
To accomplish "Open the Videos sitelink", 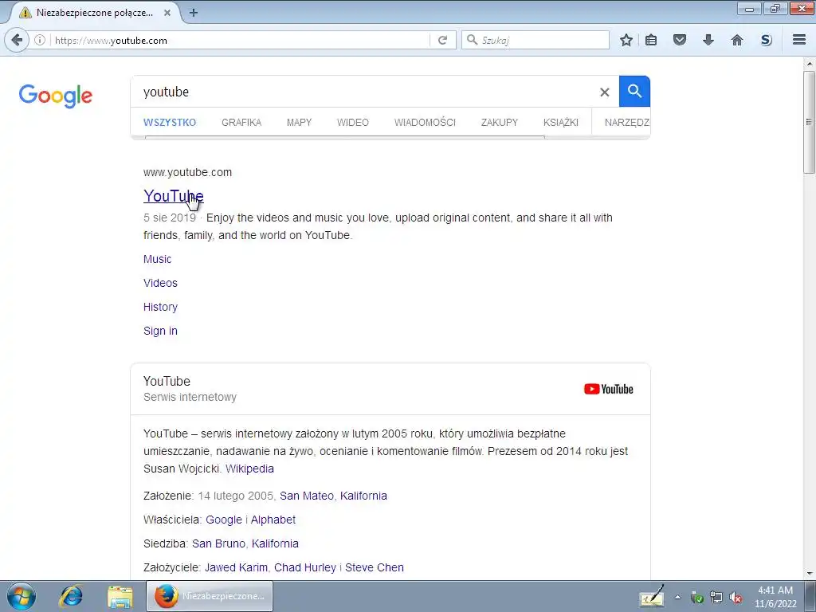I will 160,283.
